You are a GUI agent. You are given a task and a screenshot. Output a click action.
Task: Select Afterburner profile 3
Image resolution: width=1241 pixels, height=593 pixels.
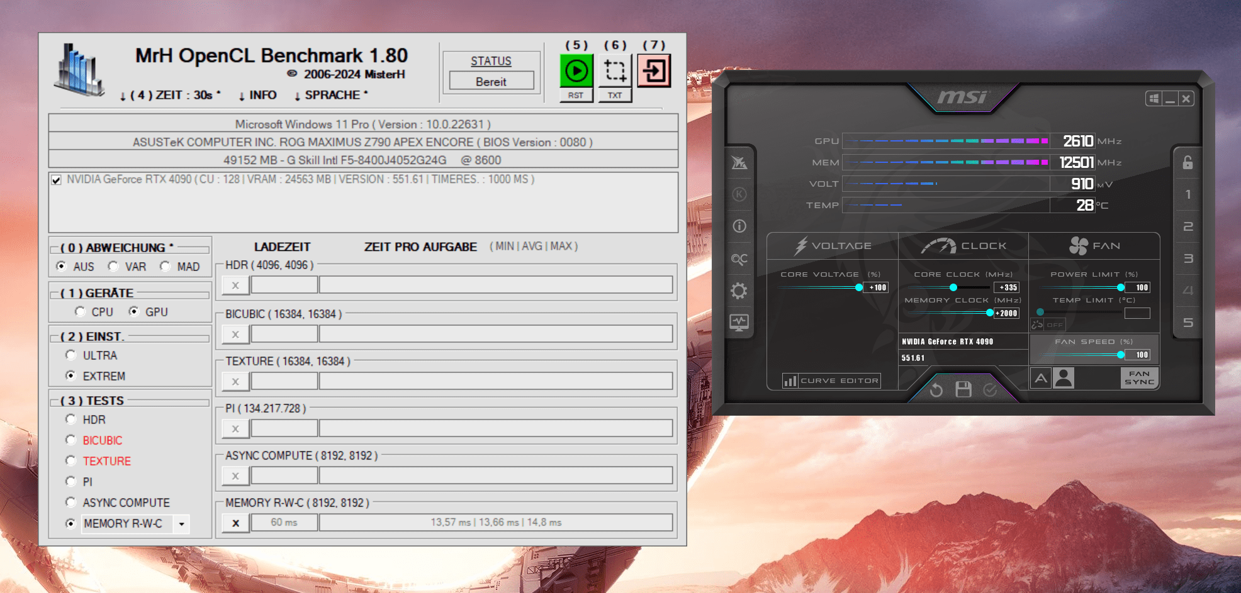1188,258
